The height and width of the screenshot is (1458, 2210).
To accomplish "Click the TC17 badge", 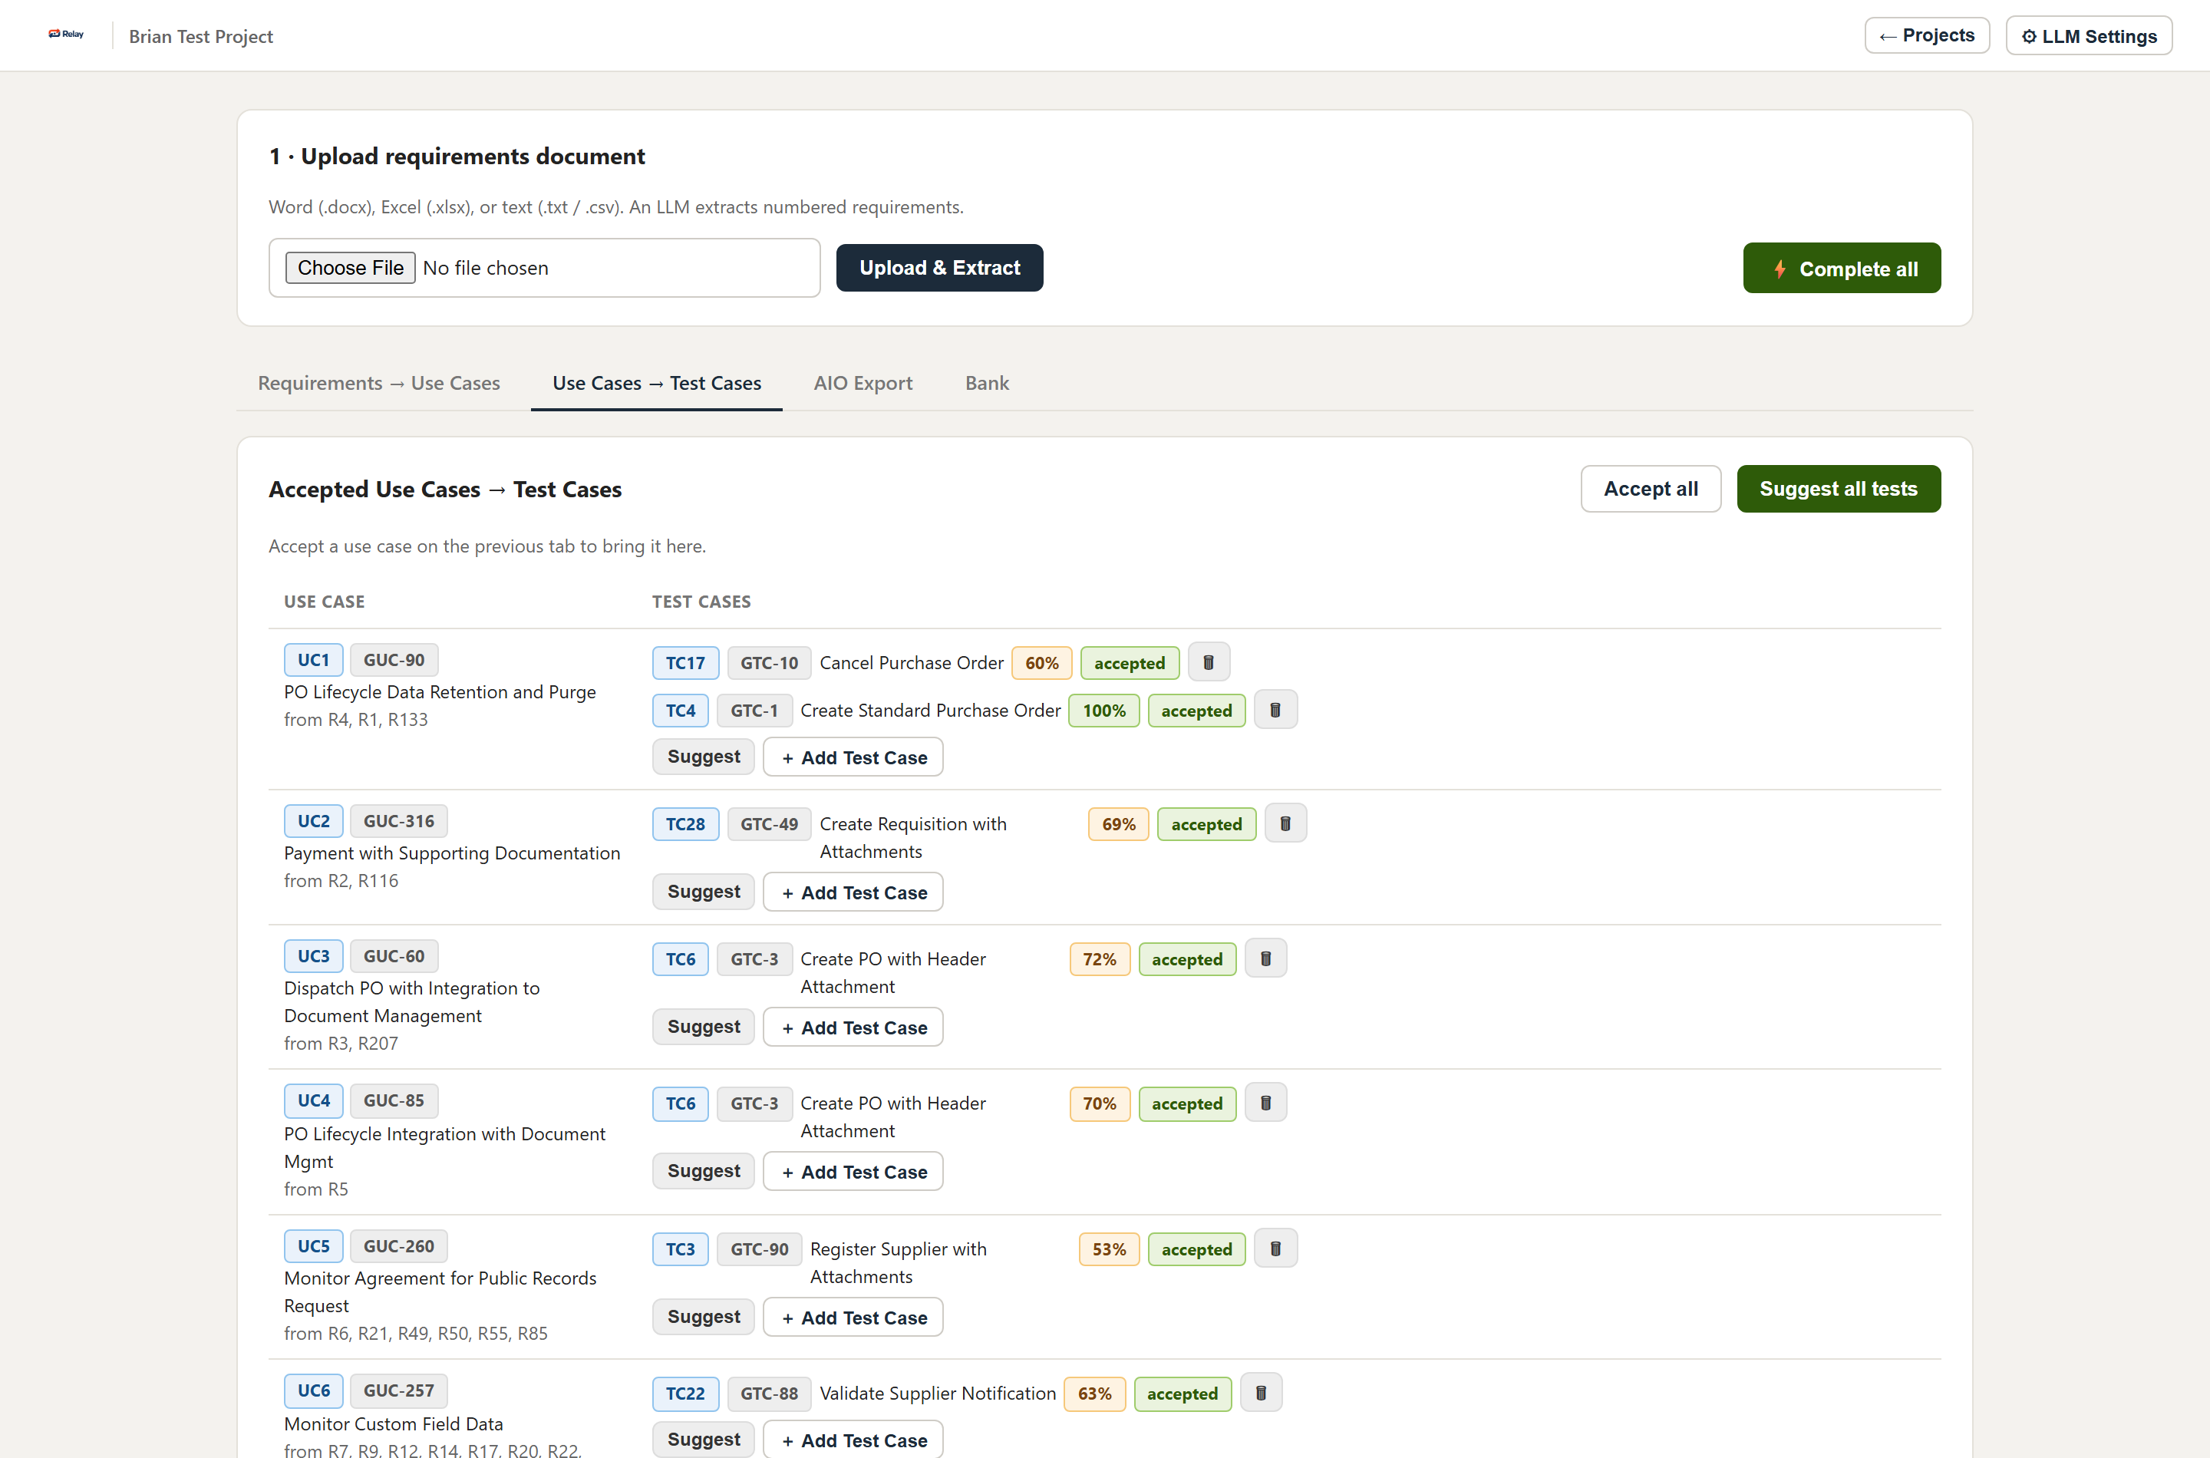I will pos(685,662).
